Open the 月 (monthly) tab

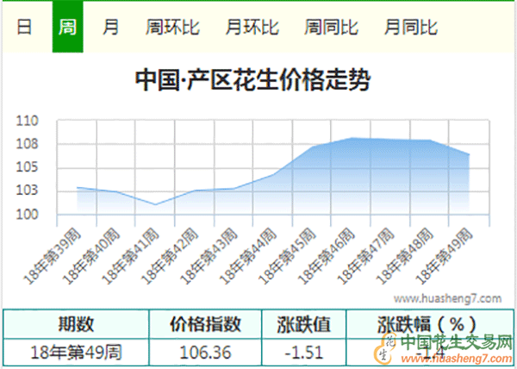point(111,27)
